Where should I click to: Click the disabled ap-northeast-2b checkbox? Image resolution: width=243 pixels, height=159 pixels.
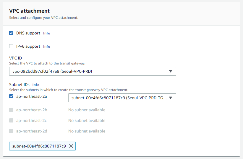[x=11, y=110]
